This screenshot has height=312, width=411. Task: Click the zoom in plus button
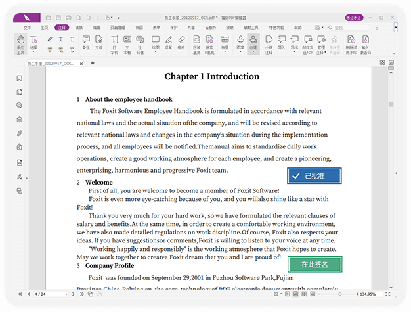(x=357, y=294)
